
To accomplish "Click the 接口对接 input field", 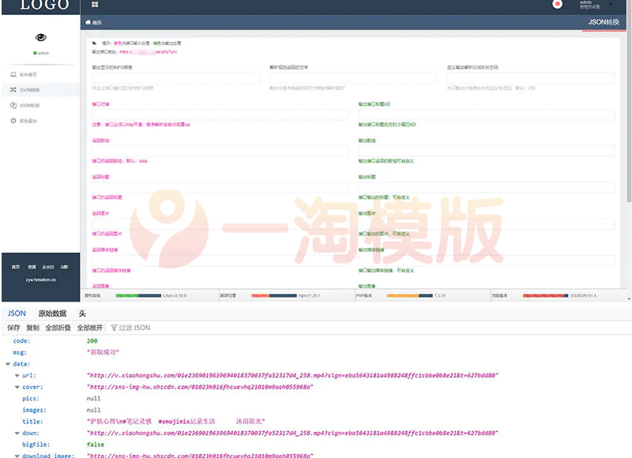I will [220, 114].
